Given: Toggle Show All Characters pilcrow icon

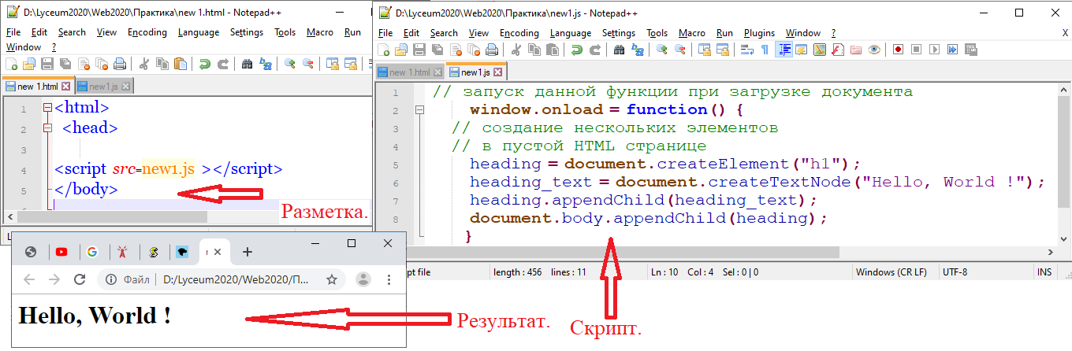Looking at the screenshot, I should pos(765,50).
